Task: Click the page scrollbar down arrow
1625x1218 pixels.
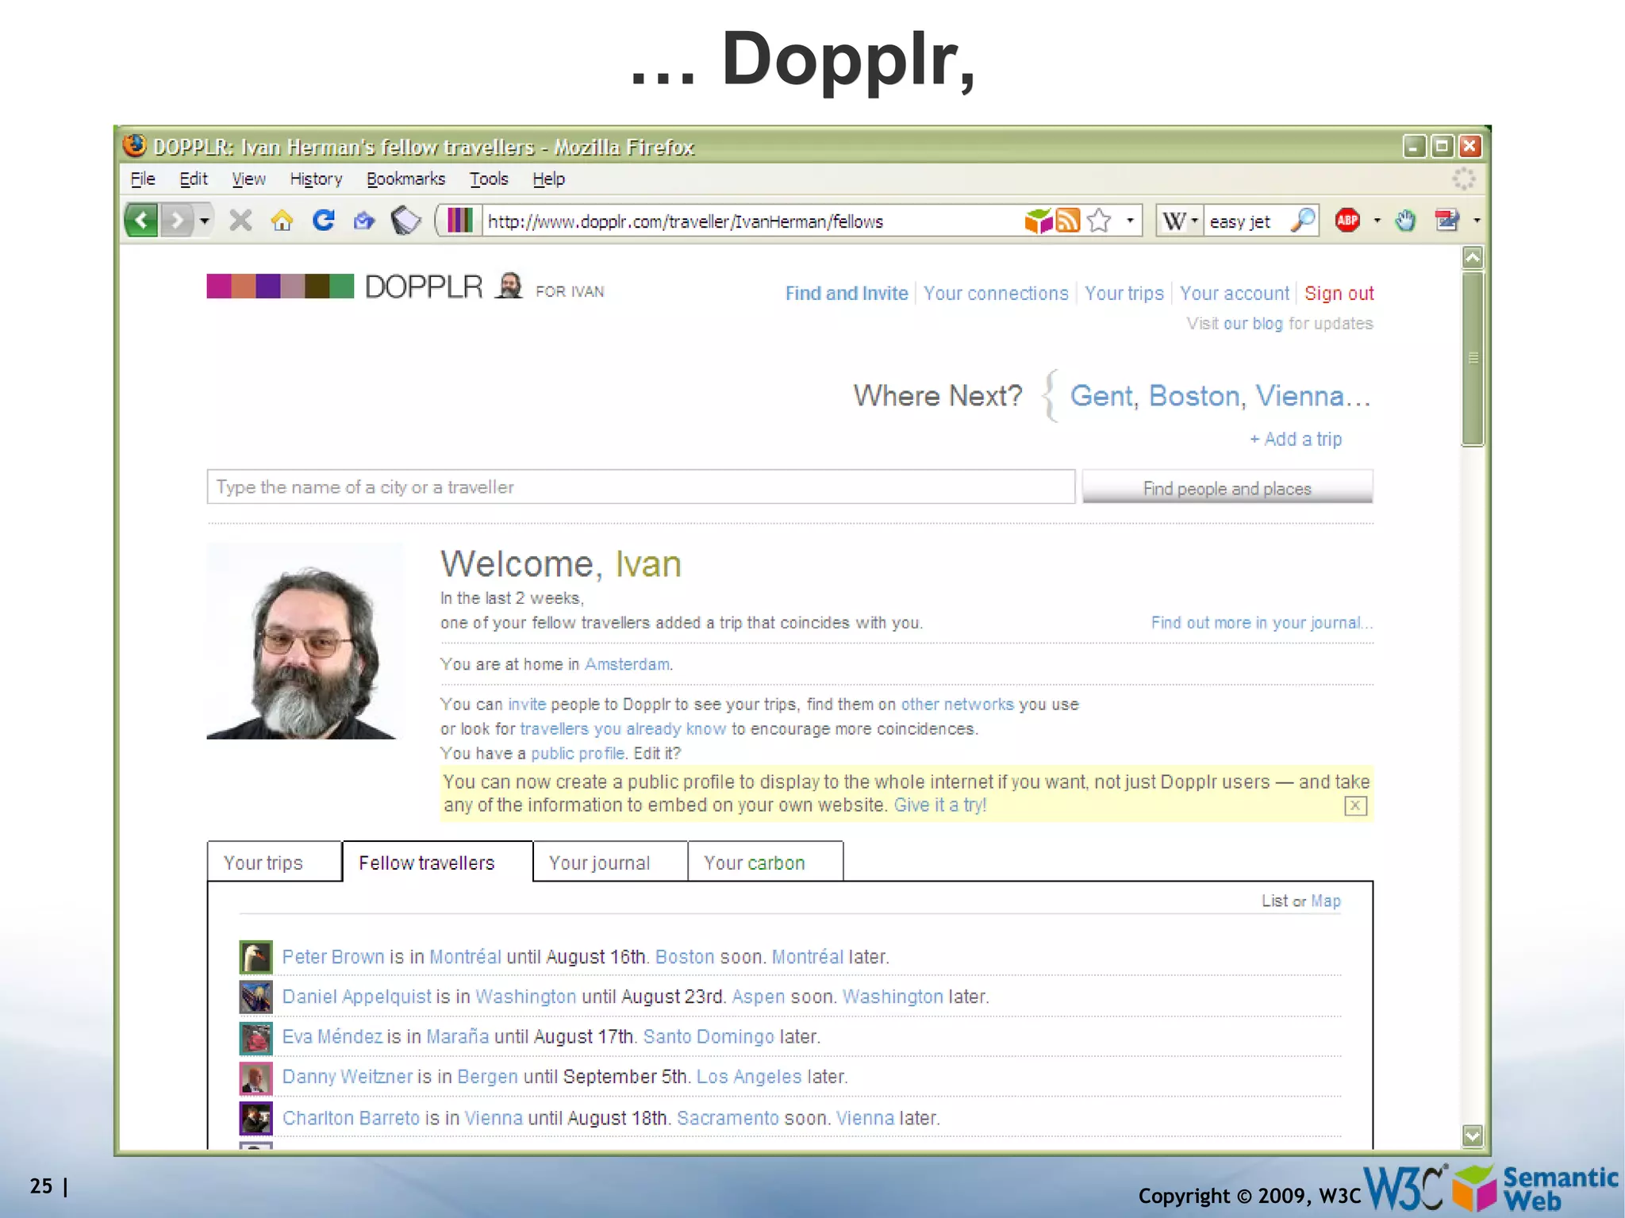Action: [1472, 1136]
